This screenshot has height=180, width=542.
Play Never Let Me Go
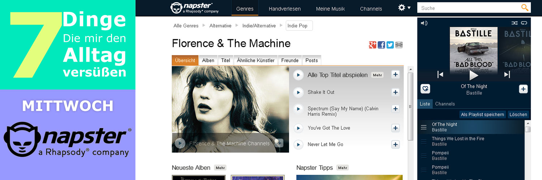point(298,145)
